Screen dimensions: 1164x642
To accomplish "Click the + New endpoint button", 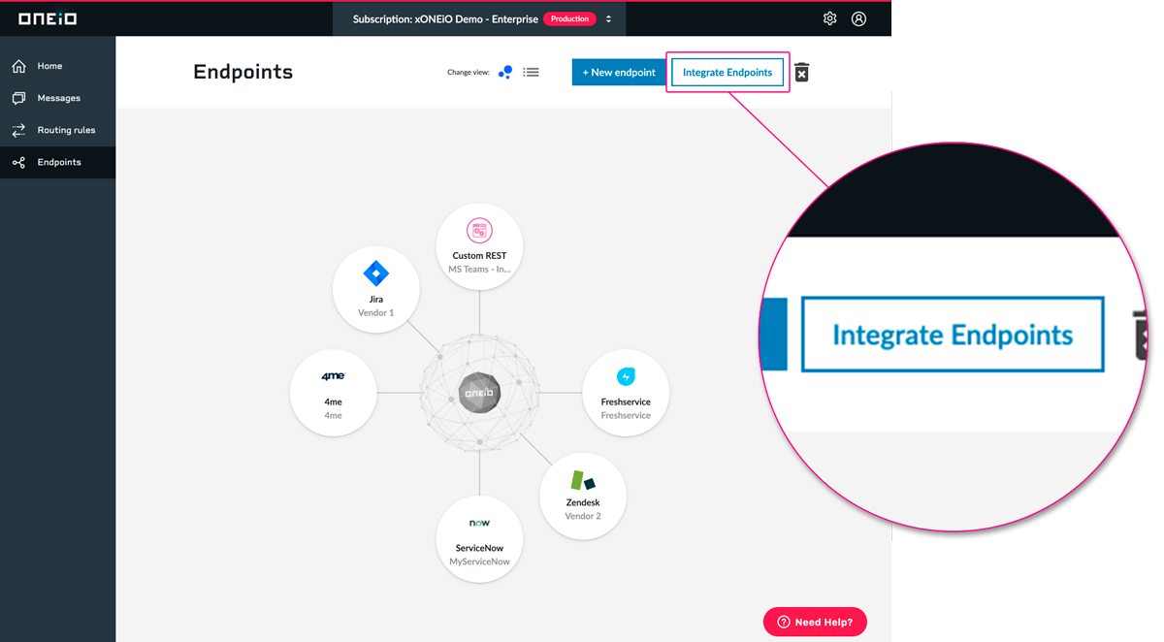I will point(618,72).
